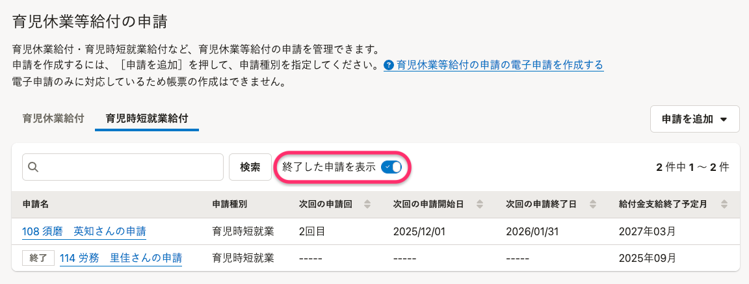Click the 申請種別 column header
Viewport: 749px width, 284px height.
230,204
